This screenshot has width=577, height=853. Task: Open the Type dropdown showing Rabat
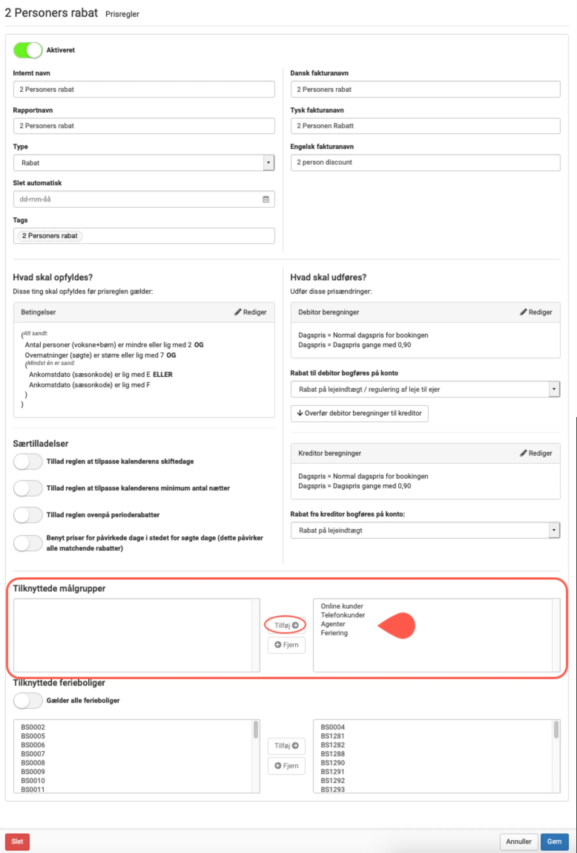pos(268,163)
